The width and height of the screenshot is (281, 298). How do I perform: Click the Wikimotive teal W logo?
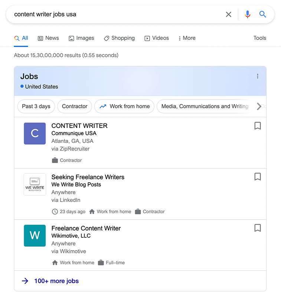pyautogui.click(x=35, y=235)
